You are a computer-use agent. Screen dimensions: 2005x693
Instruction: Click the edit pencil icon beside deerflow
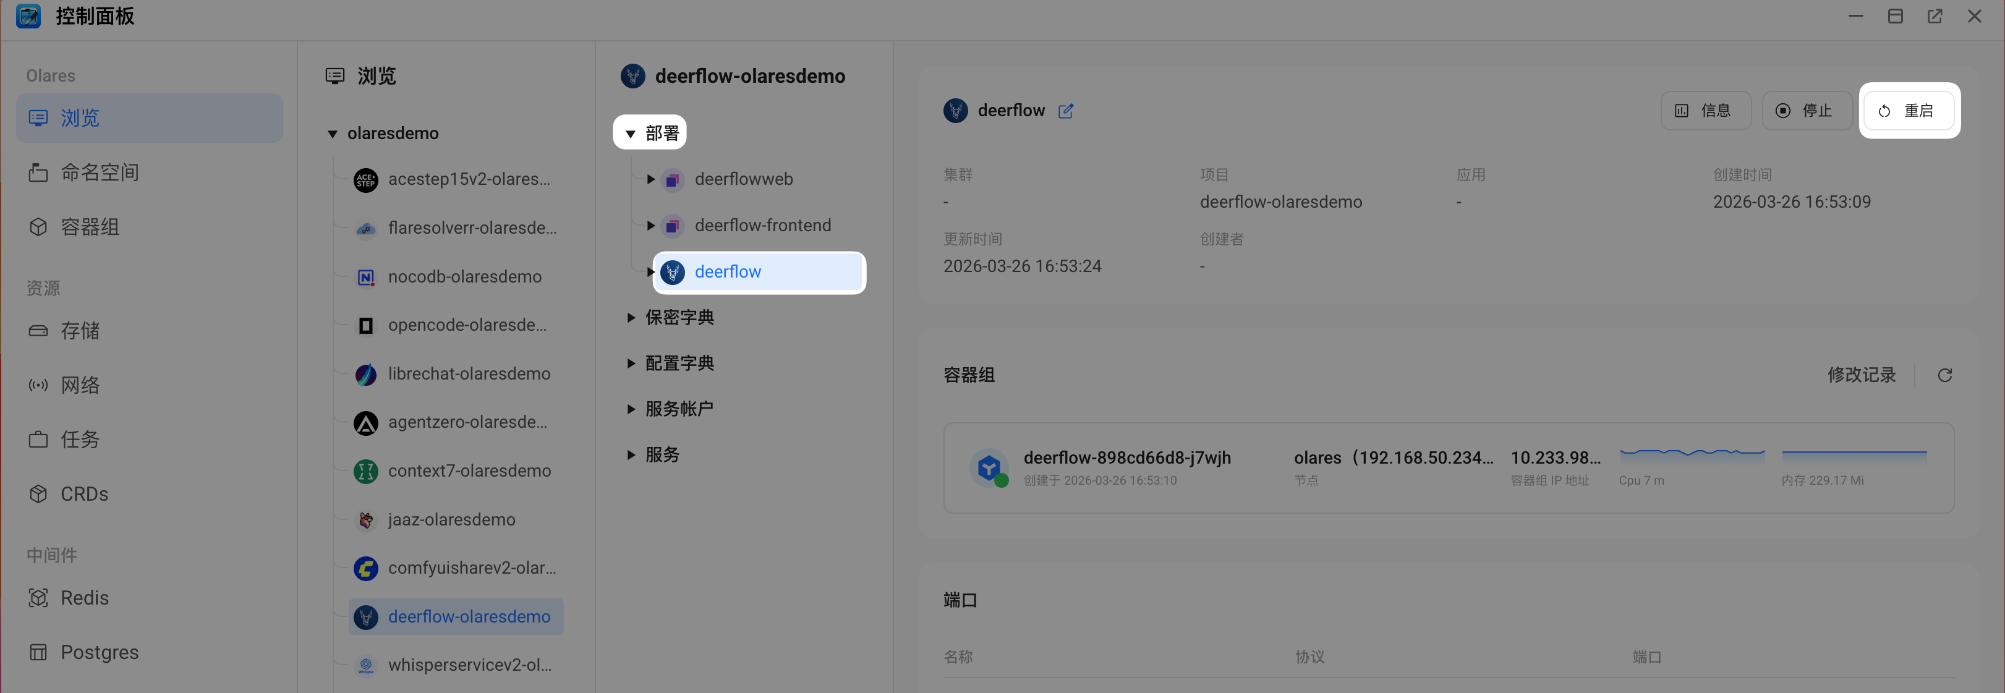(x=1065, y=111)
